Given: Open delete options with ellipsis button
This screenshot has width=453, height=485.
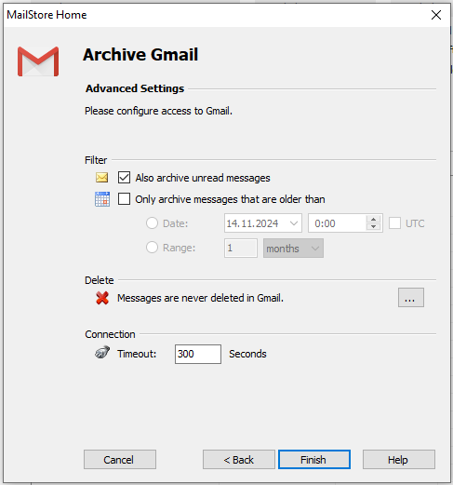Looking at the screenshot, I should (x=411, y=298).
